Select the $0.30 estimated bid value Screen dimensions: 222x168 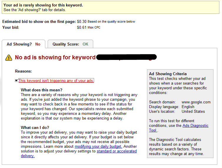pyautogui.click(x=82, y=21)
